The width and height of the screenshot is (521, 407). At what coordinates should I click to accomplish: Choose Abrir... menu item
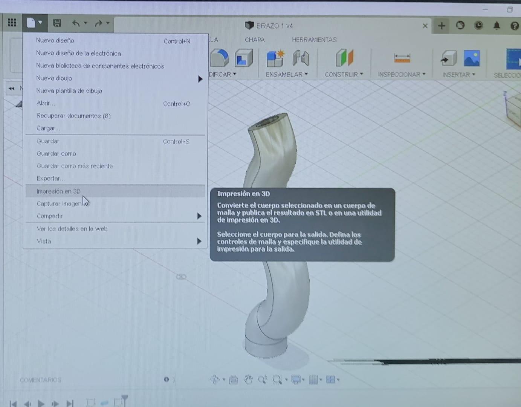point(115,103)
